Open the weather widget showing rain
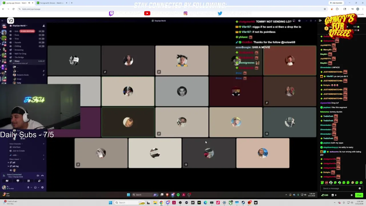Viewport: 366px width, 206px height. tap(9, 202)
